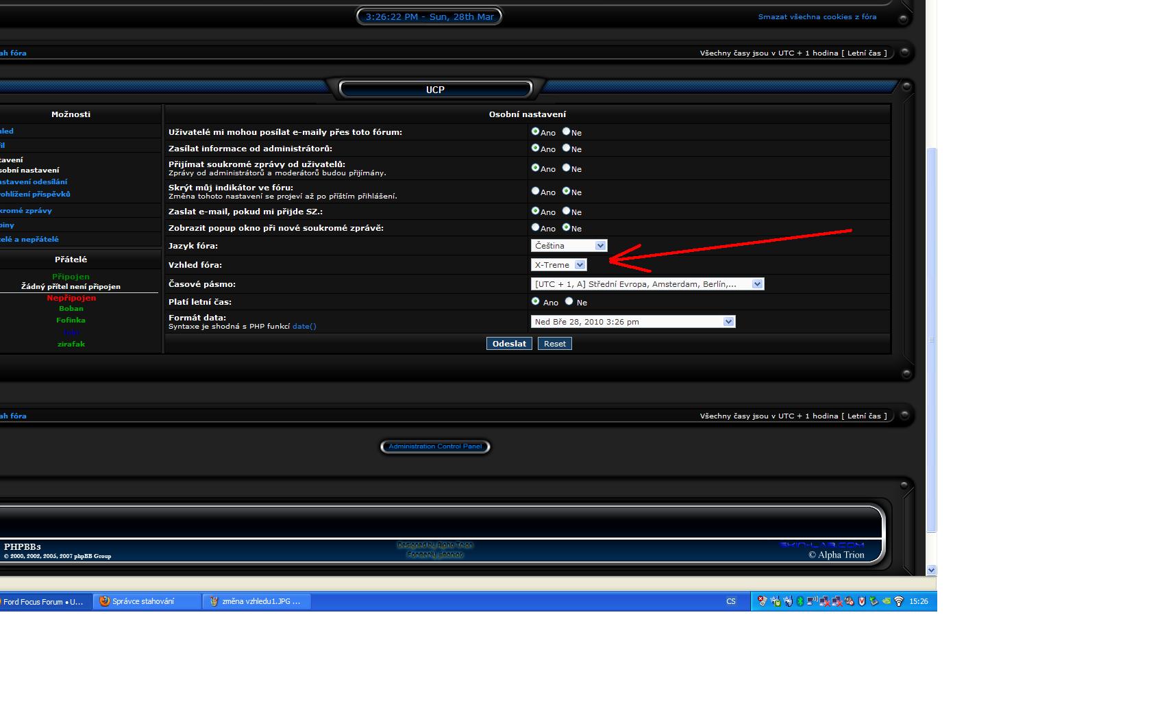1151x719 pixels.
Task: Select Ano for popup on new message
Action: 536,227
